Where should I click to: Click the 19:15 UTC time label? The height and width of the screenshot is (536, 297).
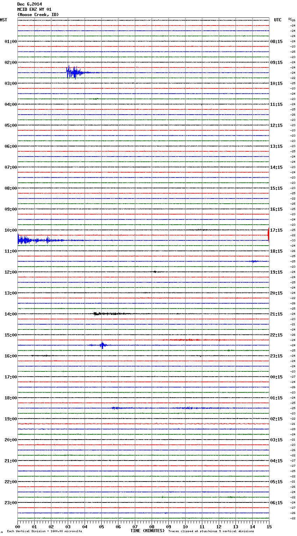pos(276,272)
